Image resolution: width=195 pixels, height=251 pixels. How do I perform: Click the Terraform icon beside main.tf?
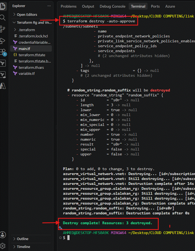15,49
